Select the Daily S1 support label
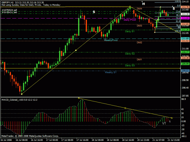This screenshot has height=142, width=190. (130, 31)
